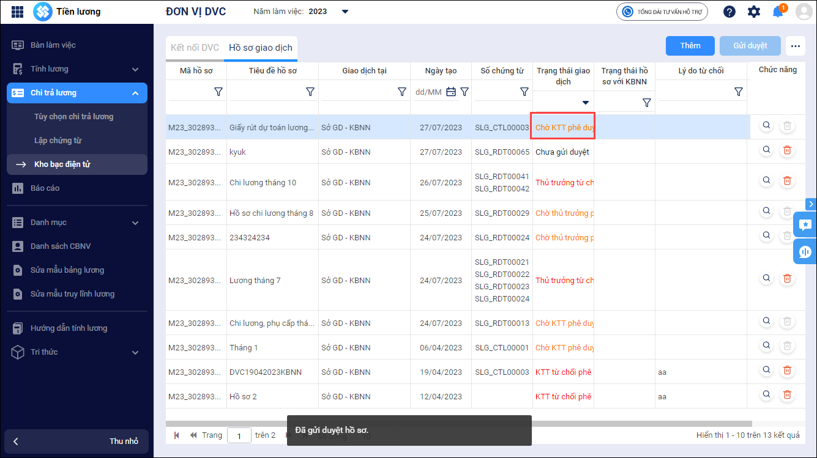Go to Bàn làm việc in sidebar
The image size is (817, 458).
point(77,45)
